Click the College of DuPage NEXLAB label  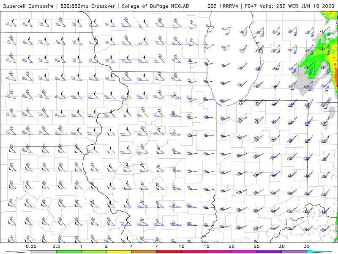coord(155,6)
